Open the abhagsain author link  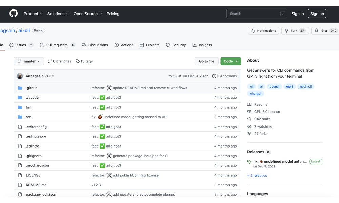35,76
